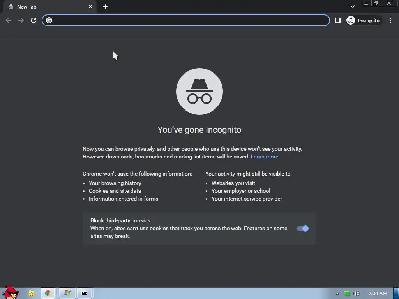
Task: Click 'Your employer or school' item
Action: click(241, 191)
